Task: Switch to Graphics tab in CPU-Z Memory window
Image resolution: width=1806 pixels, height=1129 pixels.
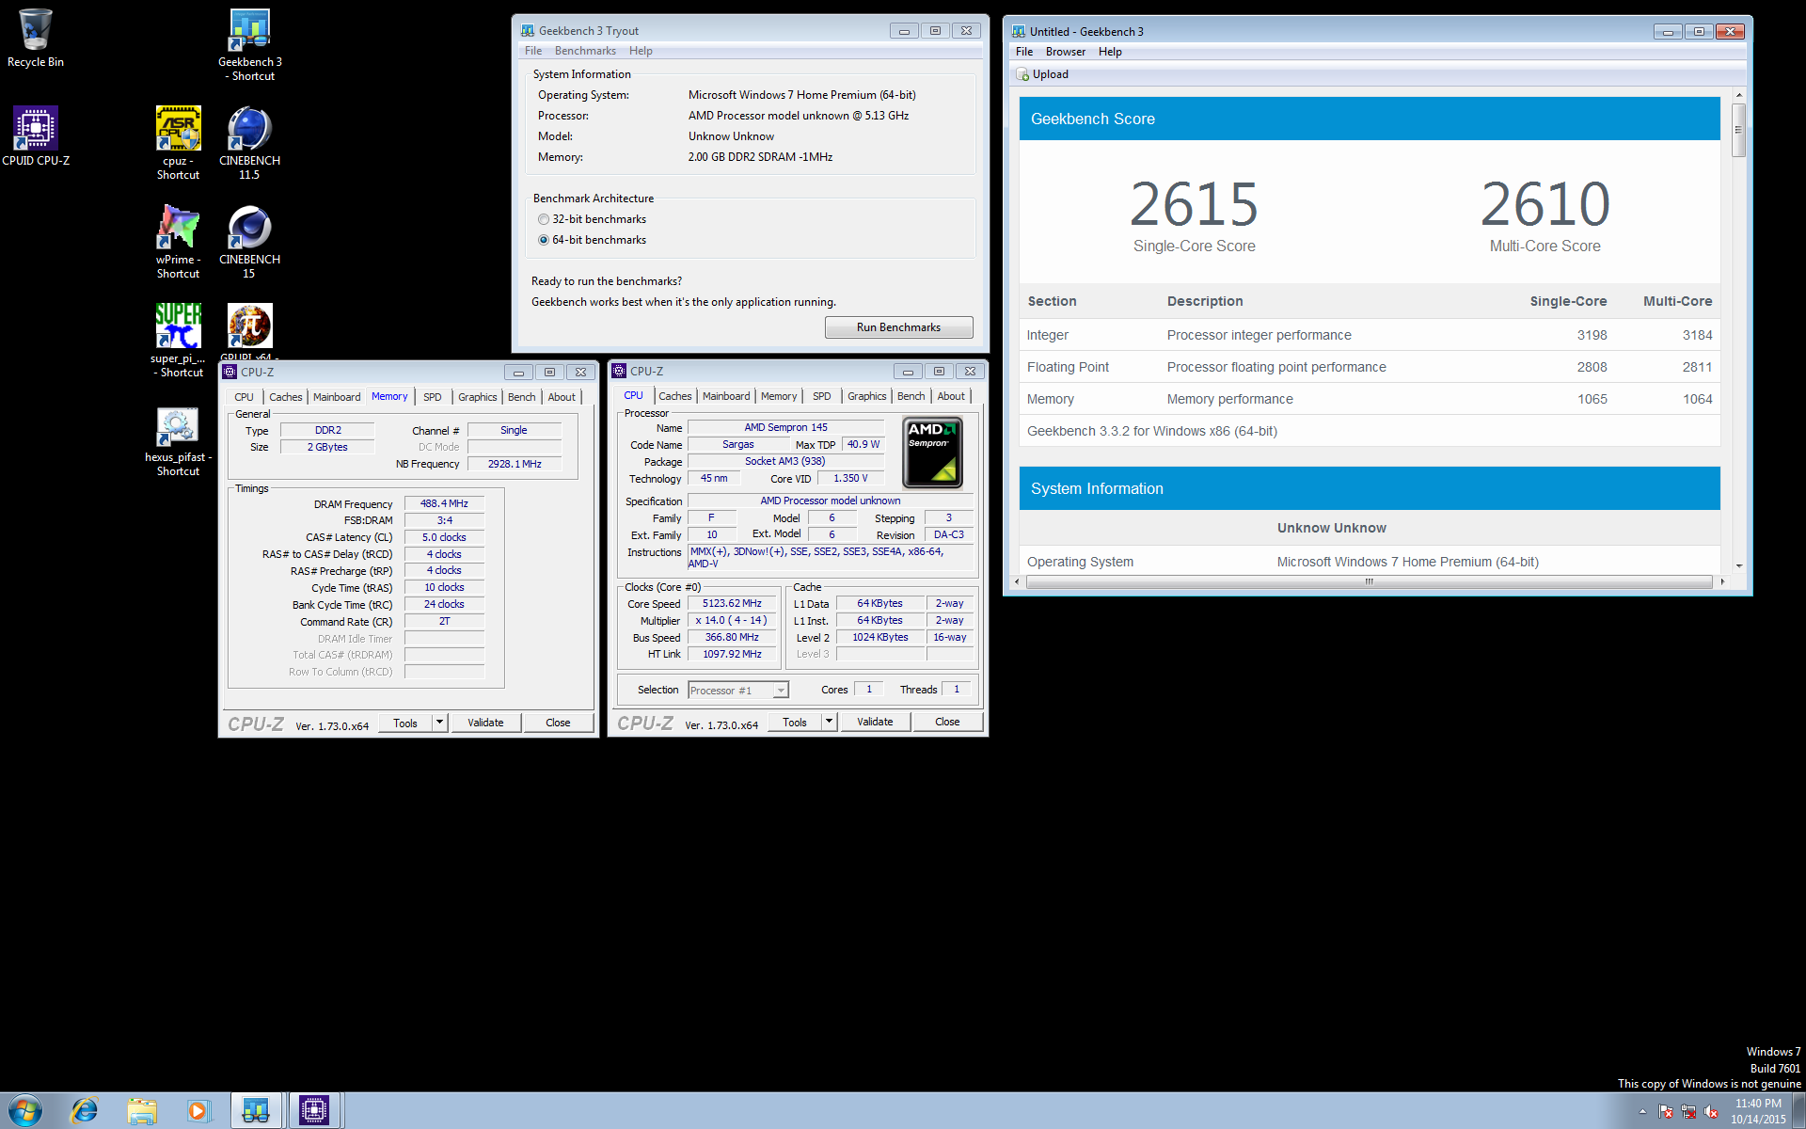Action: (478, 397)
